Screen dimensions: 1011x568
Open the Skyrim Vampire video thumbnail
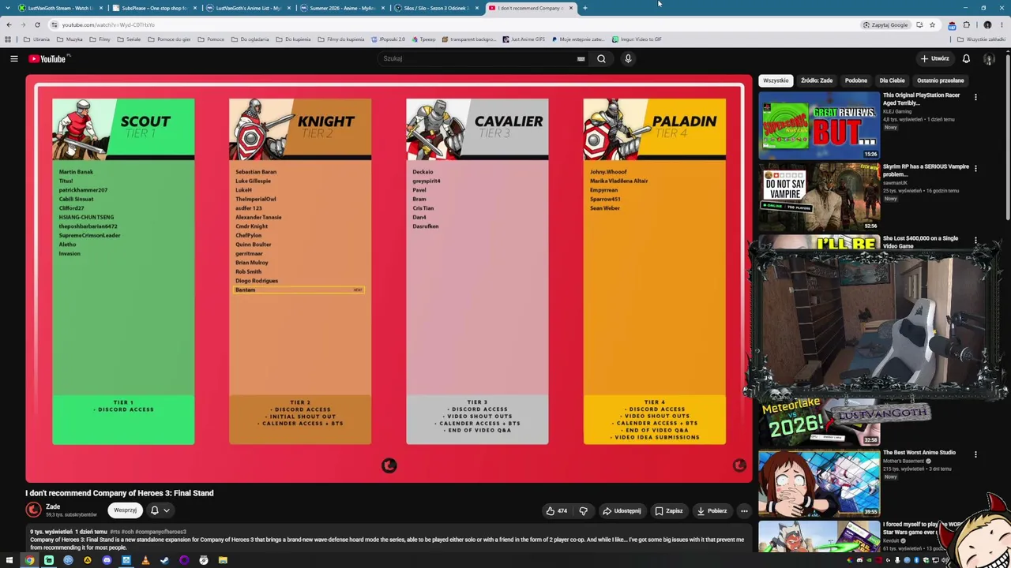[819, 196]
